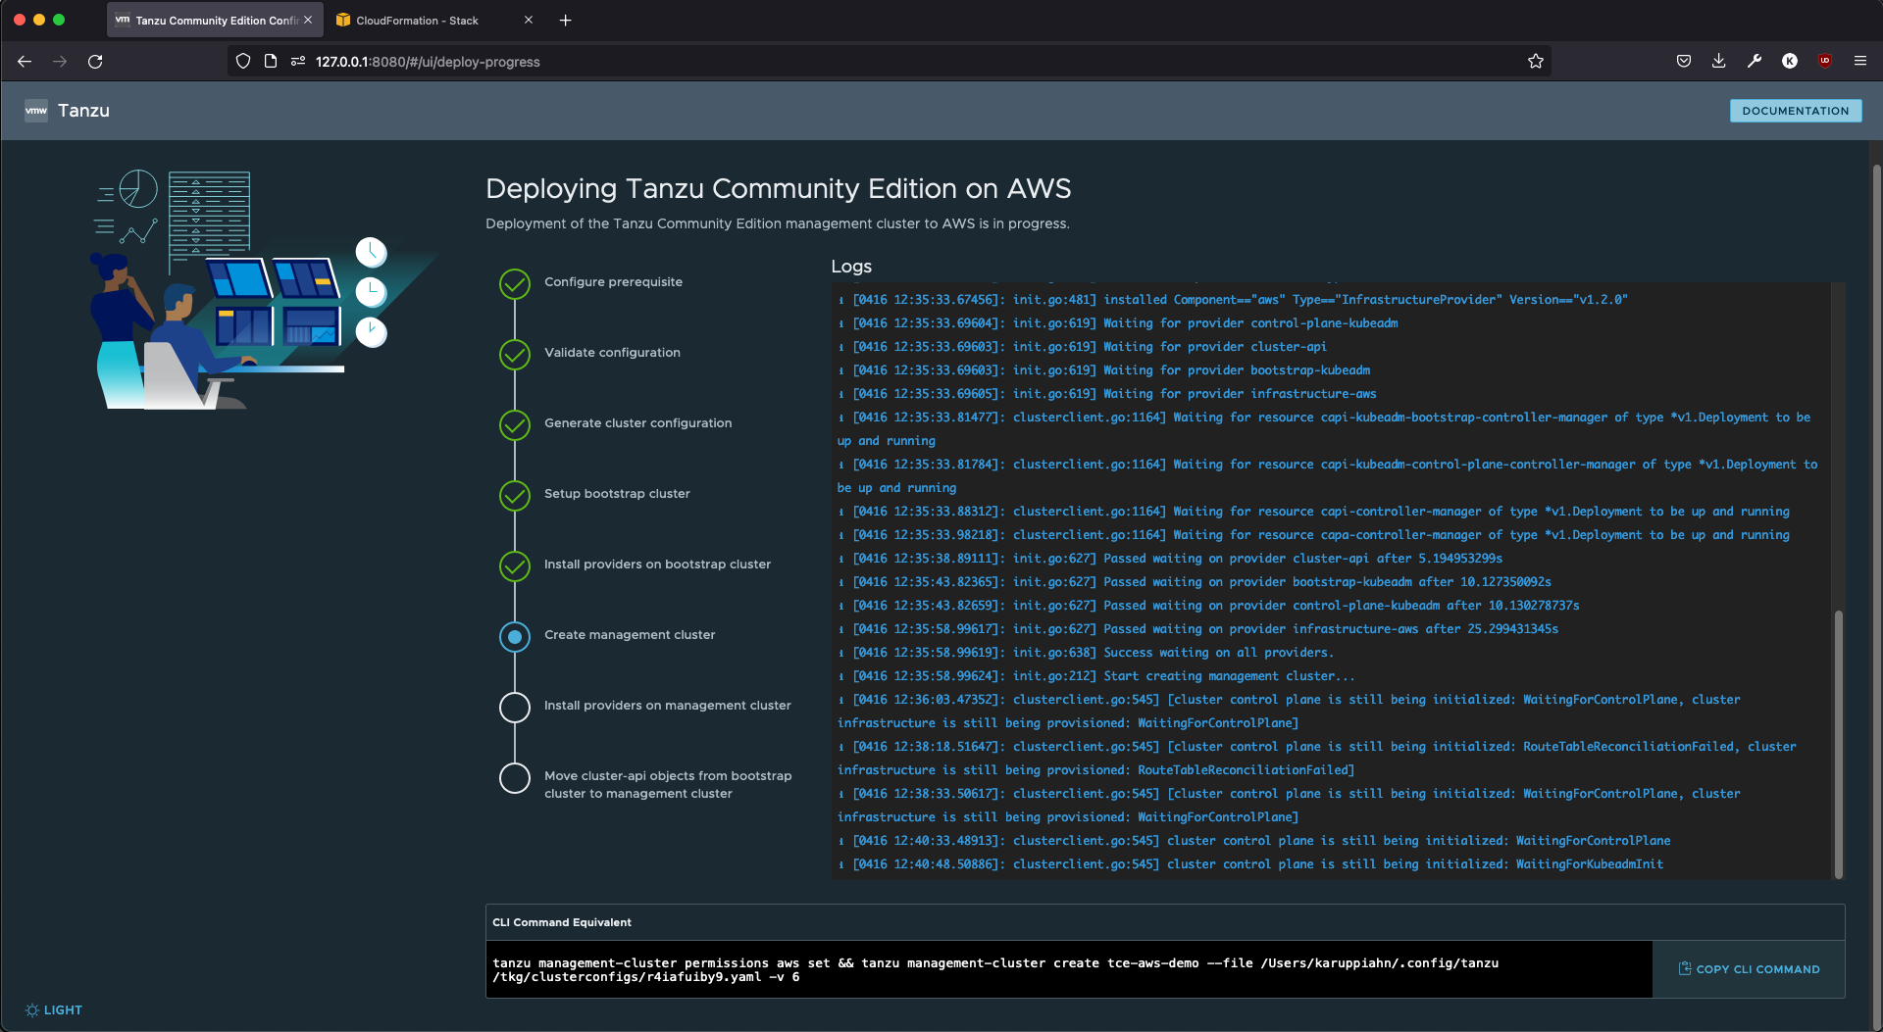The width and height of the screenshot is (1883, 1032).
Task: Click the Create management cluster progress indicator
Action: pos(515,637)
